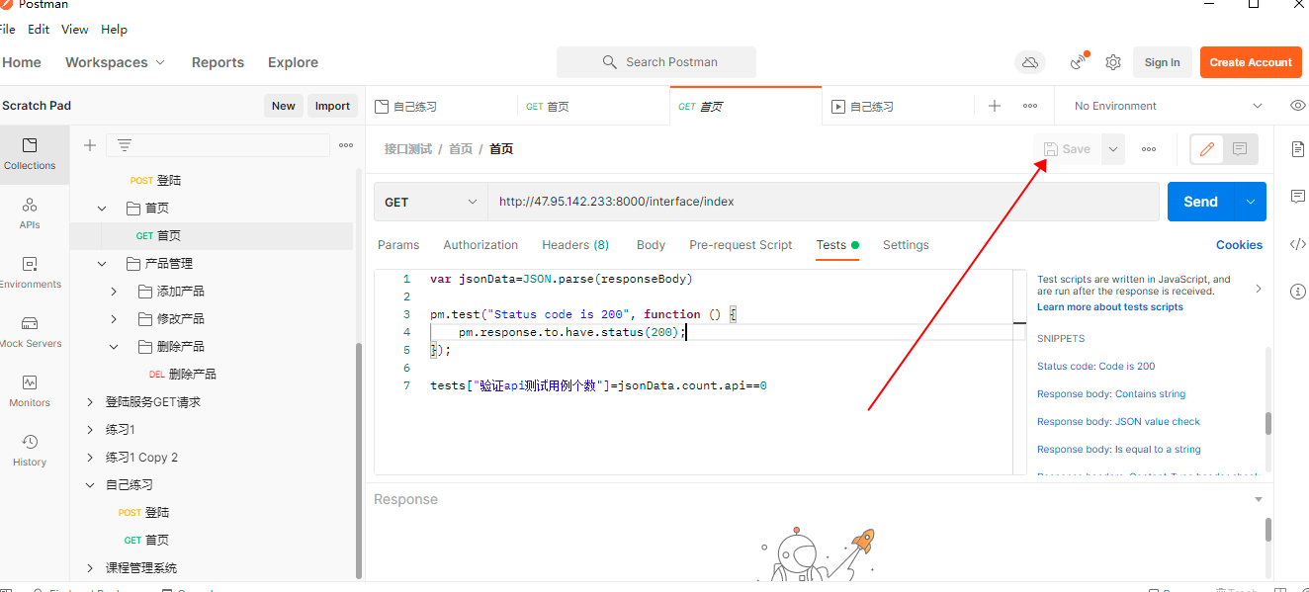Click the Create Account button
Image resolution: width=1309 pixels, height=592 pixels.
click(x=1251, y=62)
